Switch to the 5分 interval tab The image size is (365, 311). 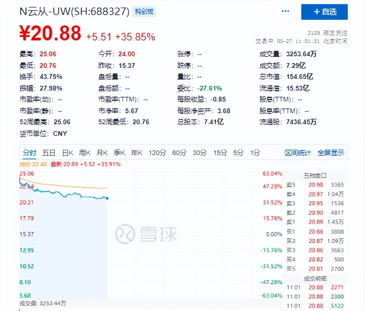pos(238,153)
